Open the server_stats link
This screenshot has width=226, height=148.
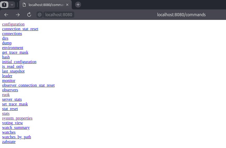[x=12, y=99]
